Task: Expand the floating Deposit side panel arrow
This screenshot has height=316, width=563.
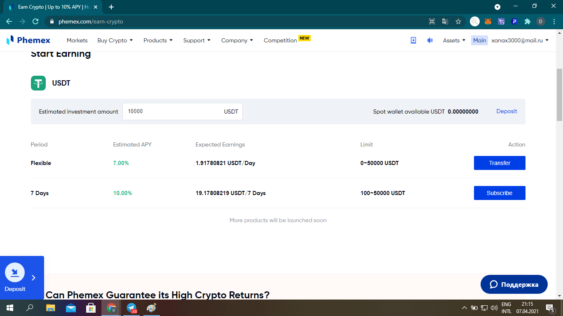Action: click(x=34, y=278)
